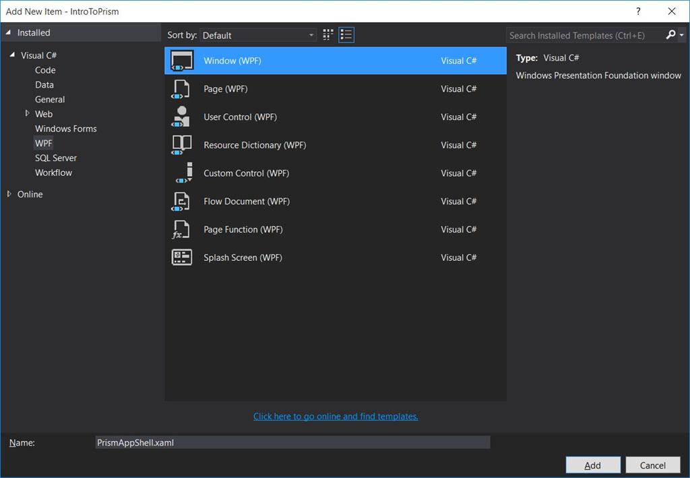Image resolution: width=690 pixels, height=478 pixels.
Task: Choose the Page Function (WPF) template name
Action: pos(243,230)
